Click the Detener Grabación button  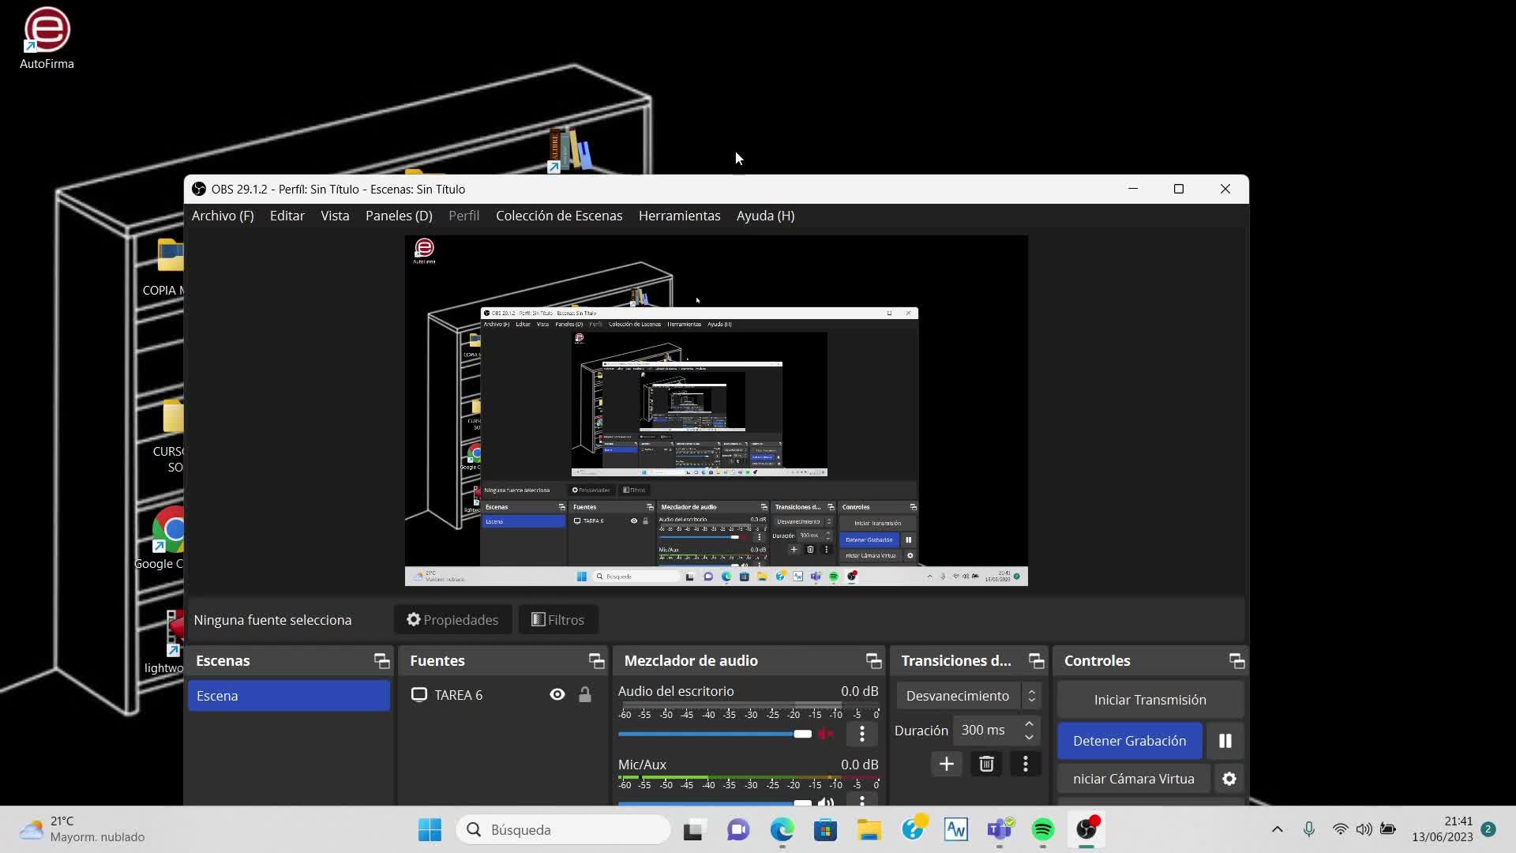pos(1129,741)
